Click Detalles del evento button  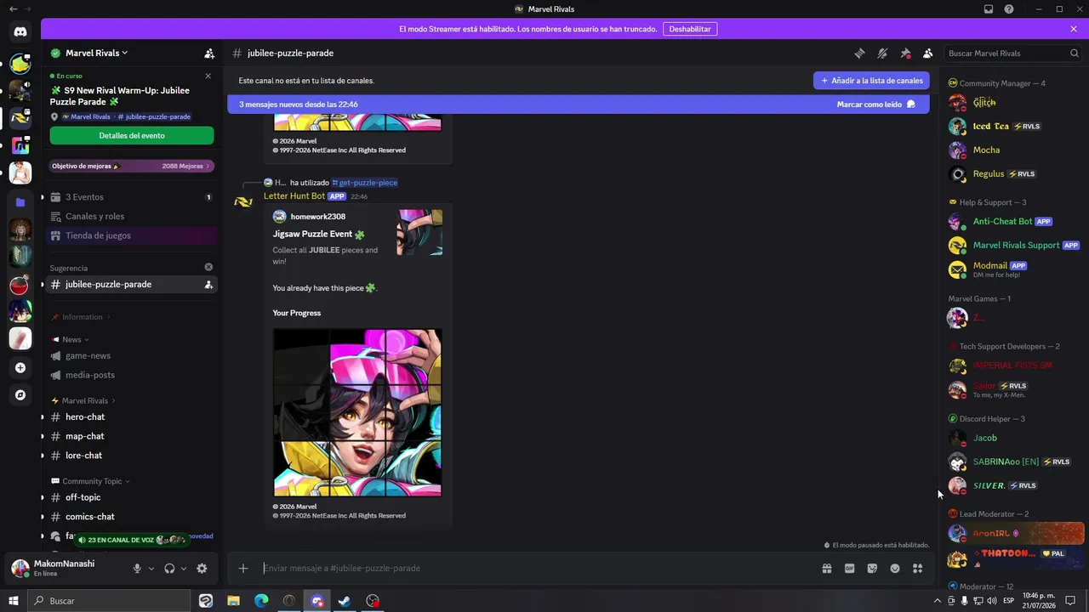(x=132, y=135)
